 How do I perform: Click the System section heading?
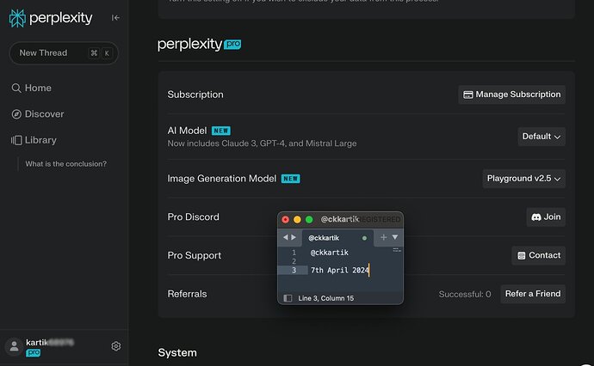tap(177, 353)
